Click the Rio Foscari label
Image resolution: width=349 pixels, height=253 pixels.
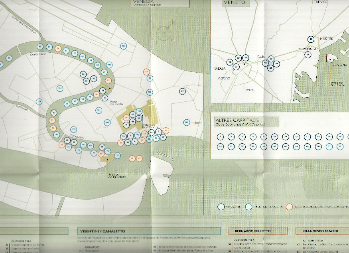[22, 108]
